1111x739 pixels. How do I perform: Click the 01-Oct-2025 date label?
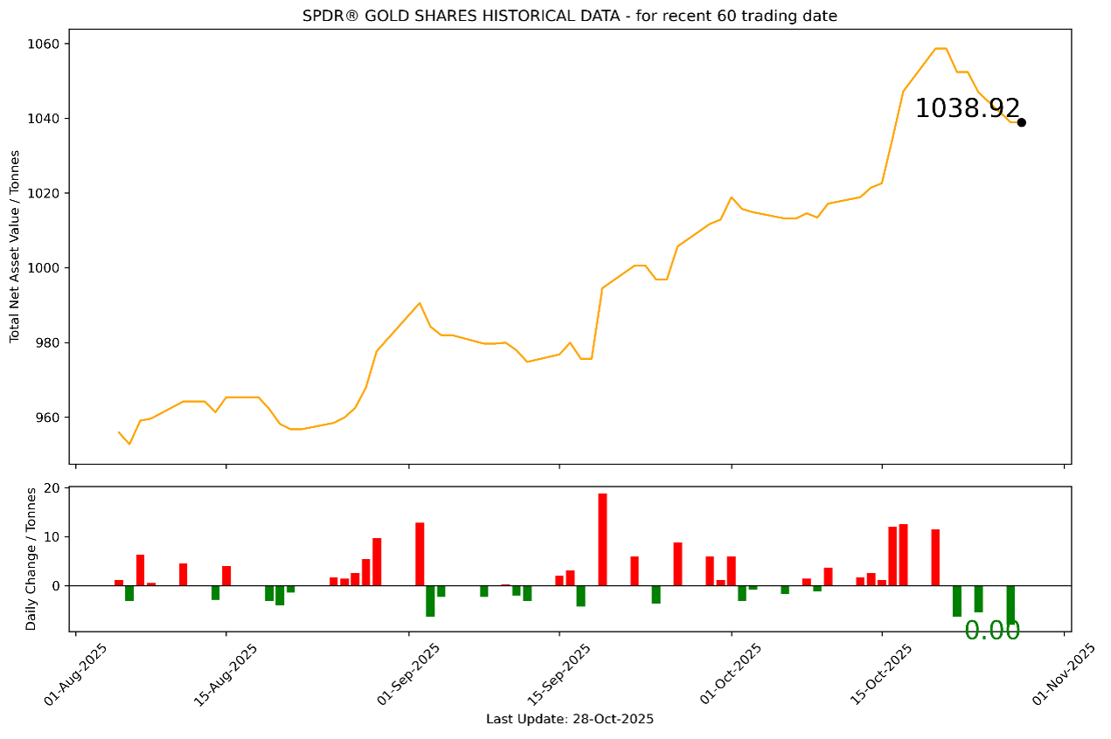click(x=732, y=673)
